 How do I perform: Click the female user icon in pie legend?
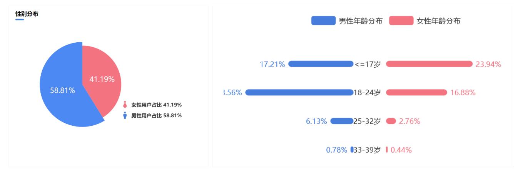point(125,105)
